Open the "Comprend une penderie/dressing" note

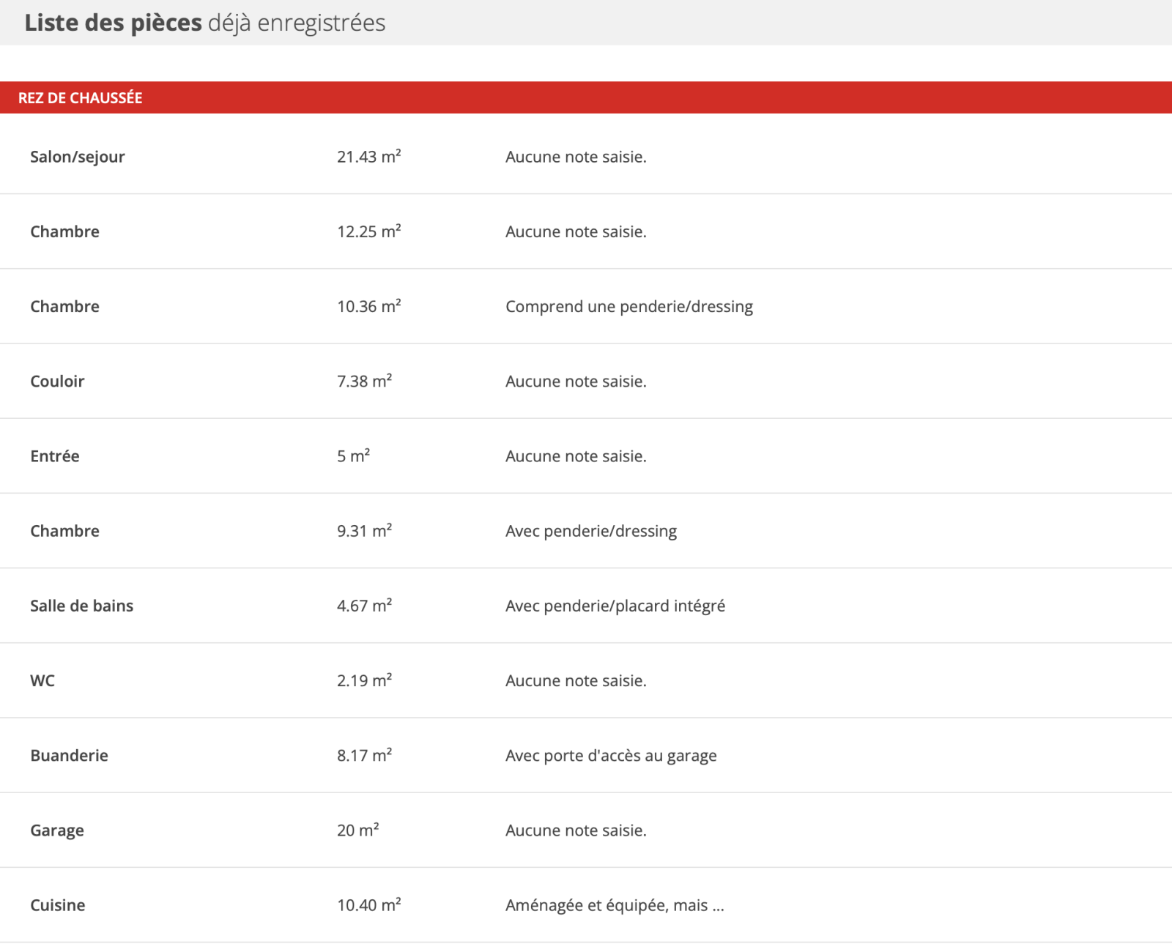click(x=628, y=306)
